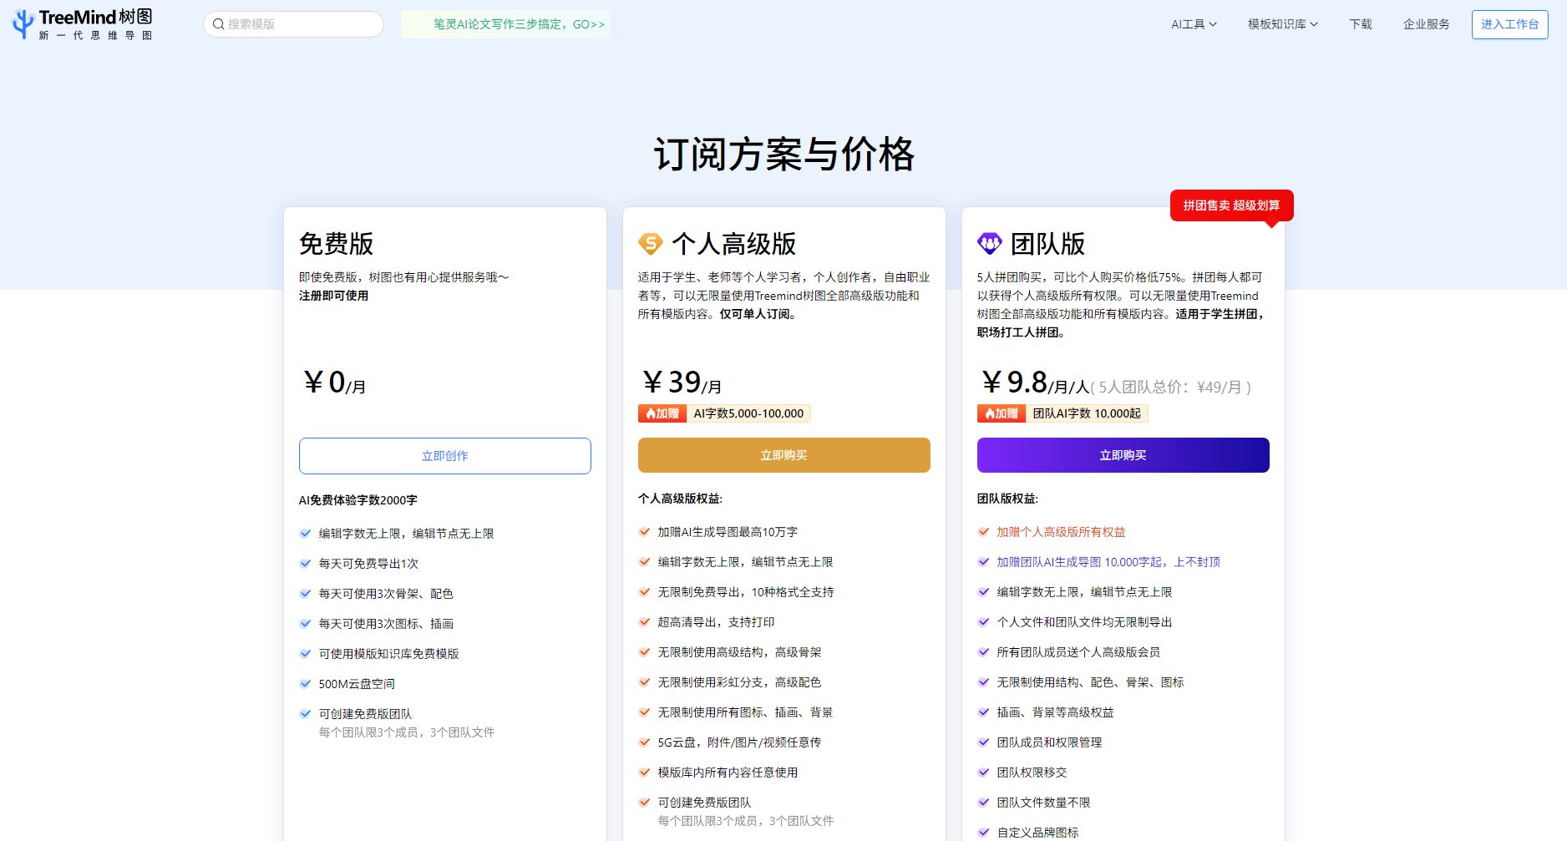Expand the 模板知识库 dropdown menu
Image resolution: width=1567 pixels, height=841 pixels.
1282,24
